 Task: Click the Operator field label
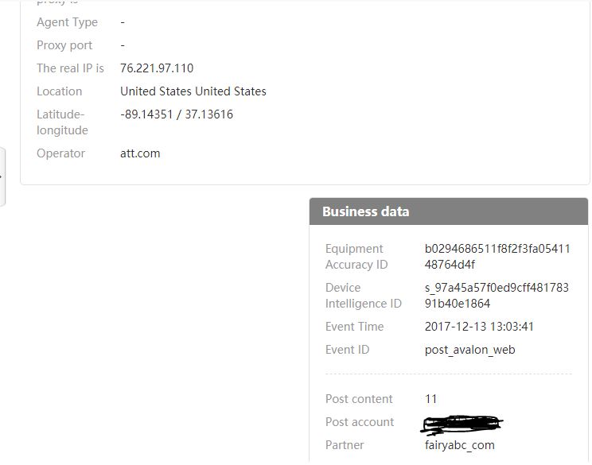click(60, 153)
